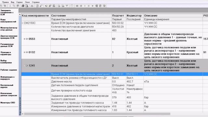Open 'Монитор/регистратор данных' in the sidebar
Viewport: 208px width, 117px height.
[9, 29]
